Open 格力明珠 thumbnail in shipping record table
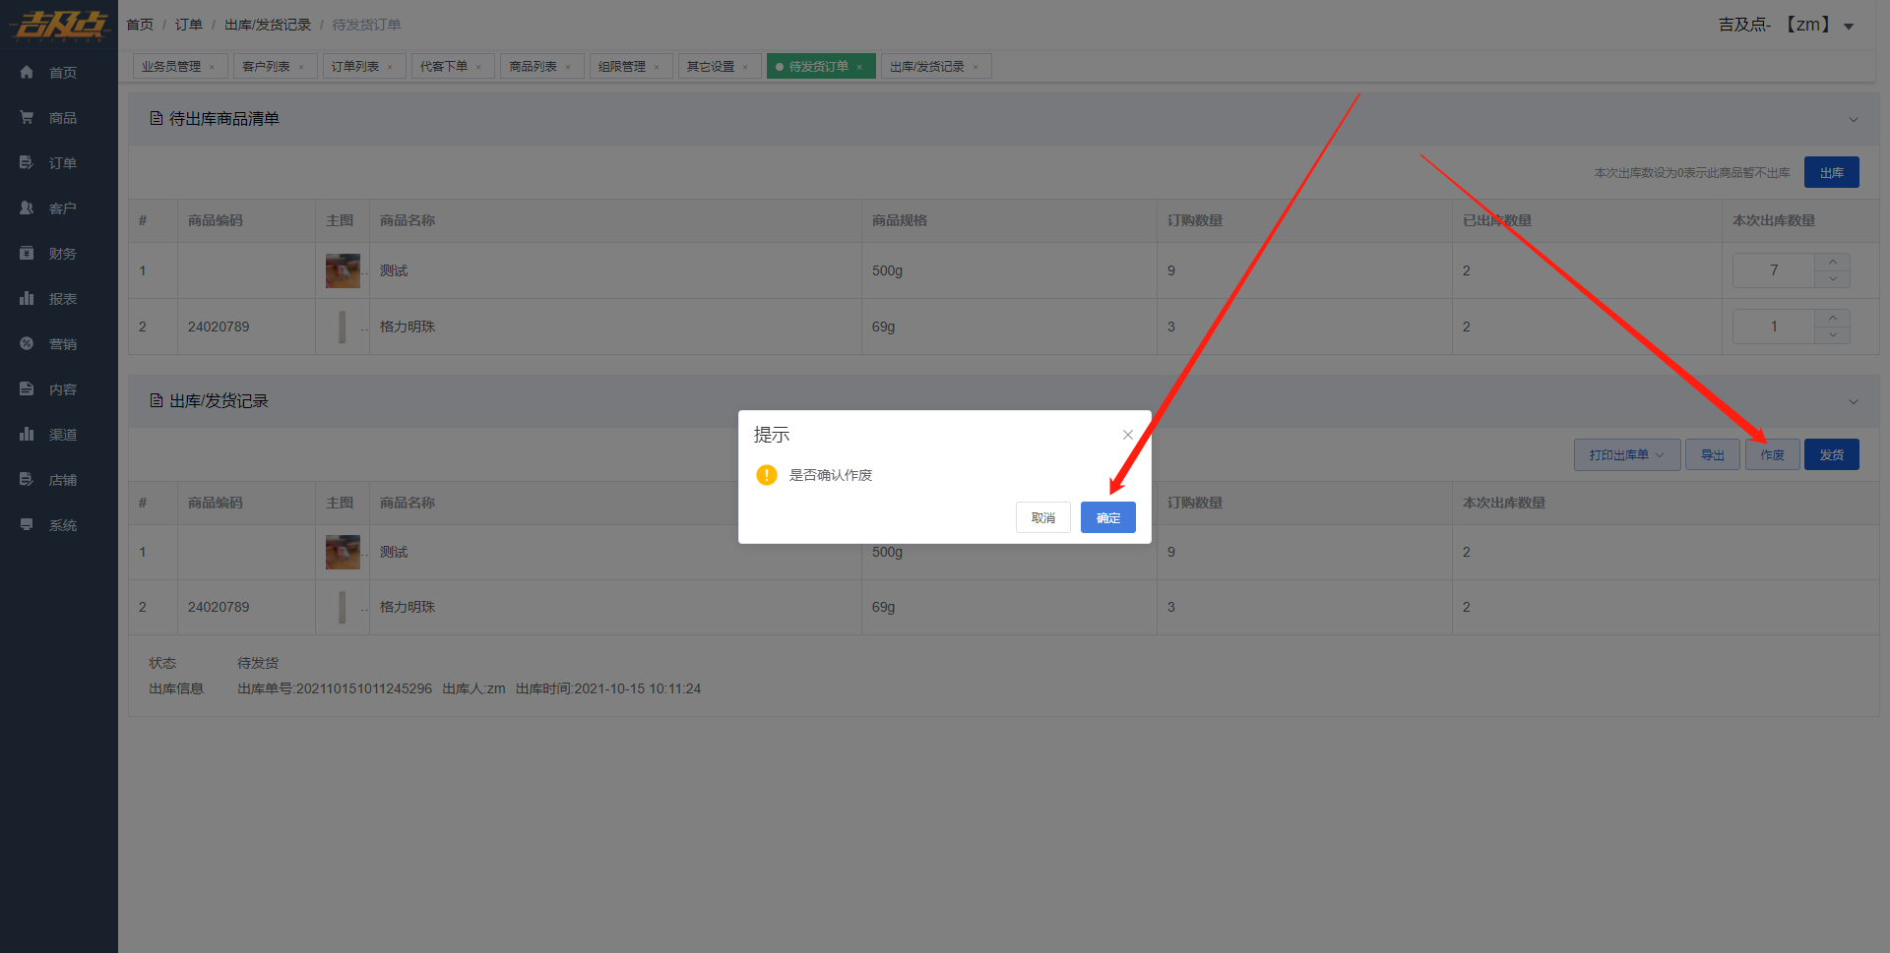 point(343,607)
